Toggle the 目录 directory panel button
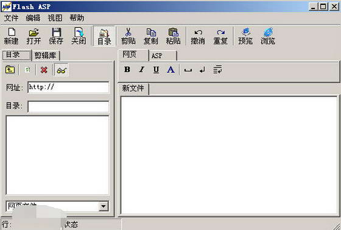 click(104, 36)
